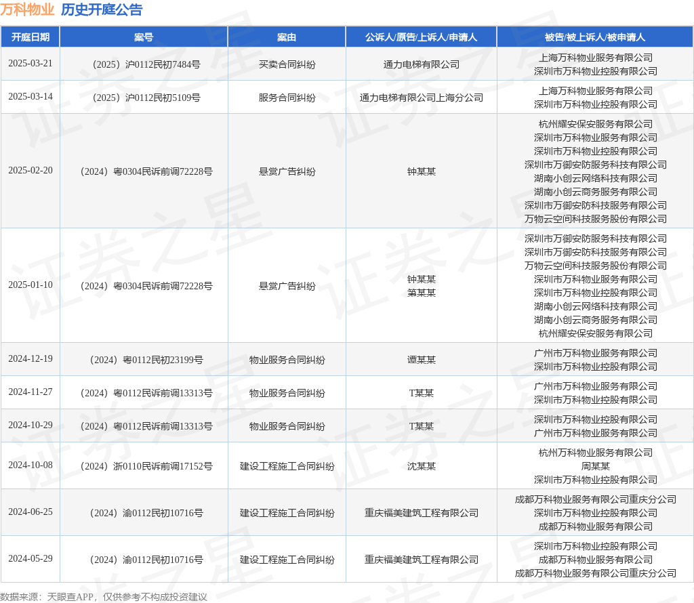The height and width of the screenshot is (603, 694).
Task: Click 物业服务合同纠纷 in the 2024-10-29 row
Action: coord(287,426)
